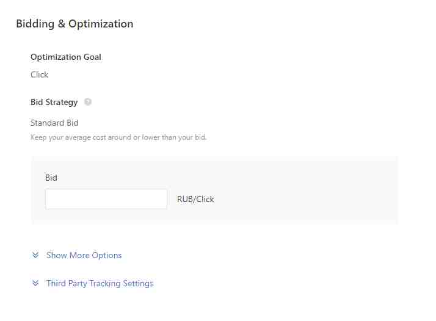Click the Optimization Goal label
Image resolution: width=436 pixels, height=321 pixels.
[66, 57]
